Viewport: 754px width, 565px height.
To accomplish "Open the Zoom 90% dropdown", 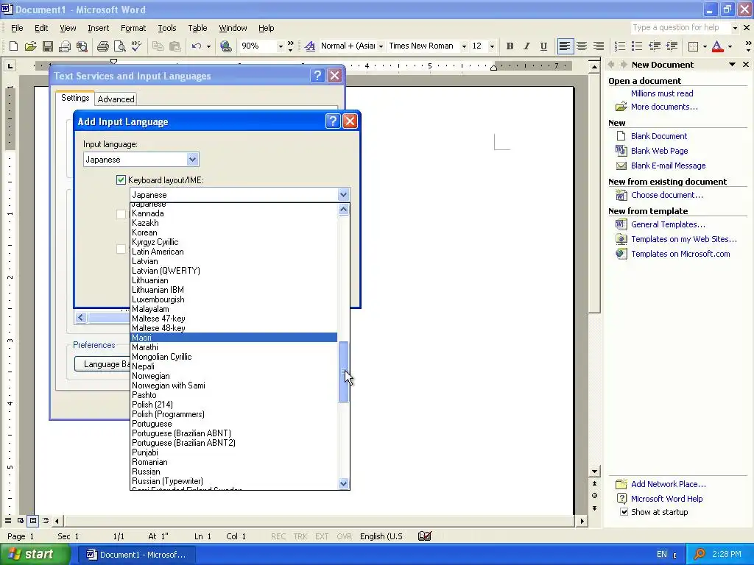I will pyautogui.click(x=281, y=46).
